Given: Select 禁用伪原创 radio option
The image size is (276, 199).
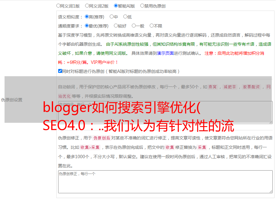Looking at the screenshot, I should click(x=142, y=6).
